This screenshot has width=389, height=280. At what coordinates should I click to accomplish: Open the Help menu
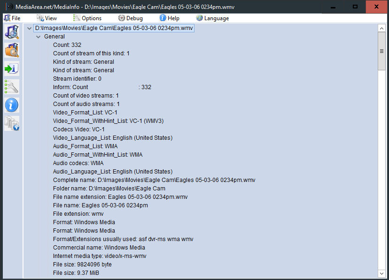[x=170, y=18]
